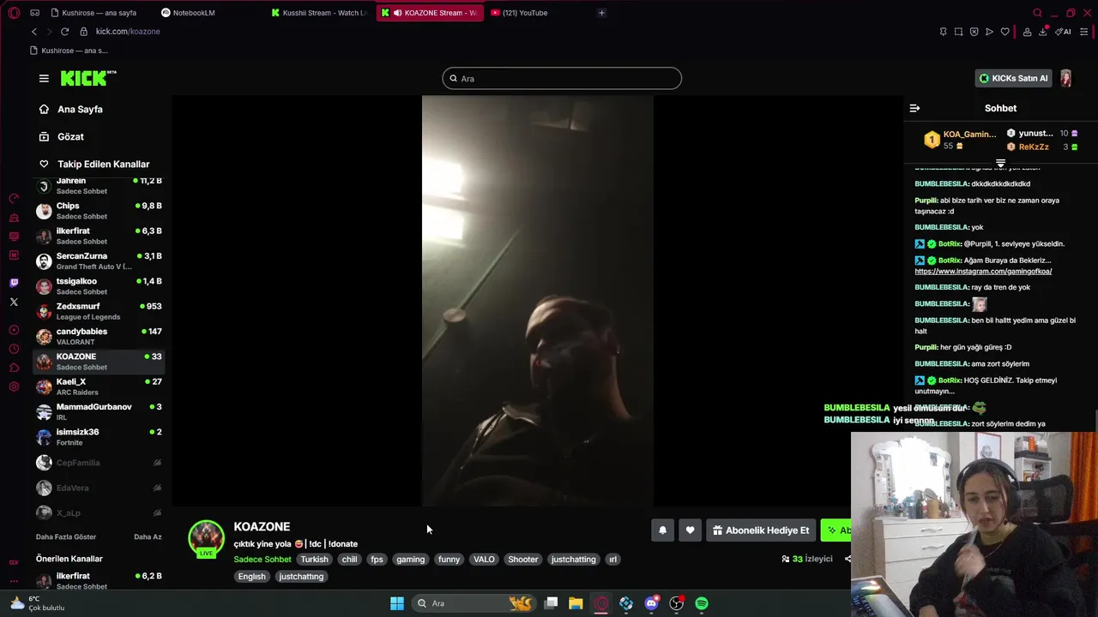
Task: Switch to Kushirose browser tab
Action: 97,13
